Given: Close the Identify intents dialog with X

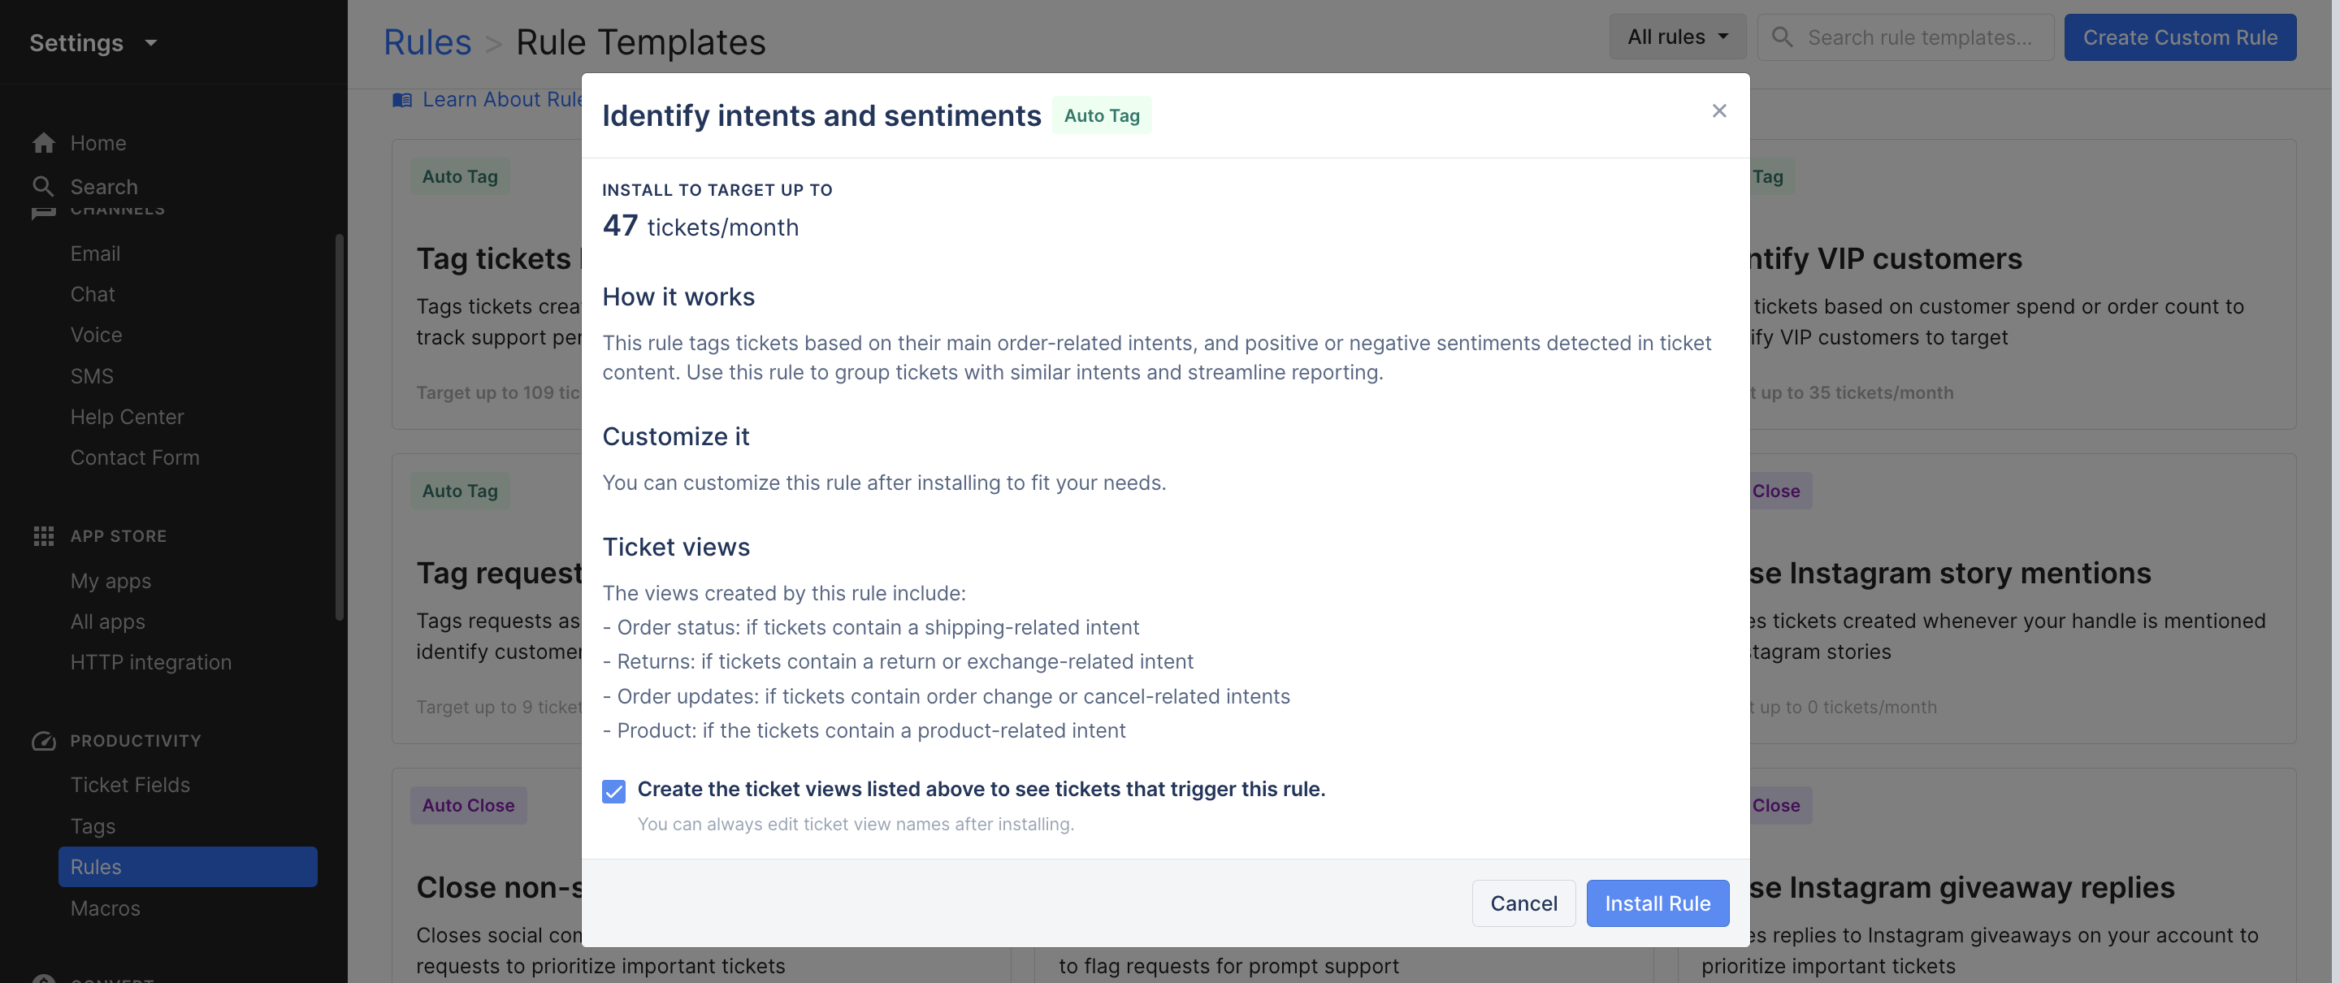Looking at the screenshot, I should click(1718, 110).
